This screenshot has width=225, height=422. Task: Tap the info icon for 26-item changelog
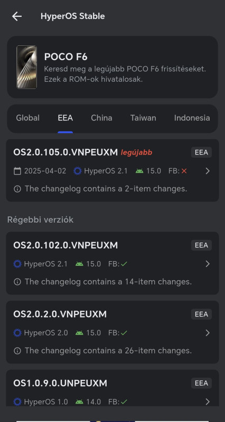tap(17, 351)
